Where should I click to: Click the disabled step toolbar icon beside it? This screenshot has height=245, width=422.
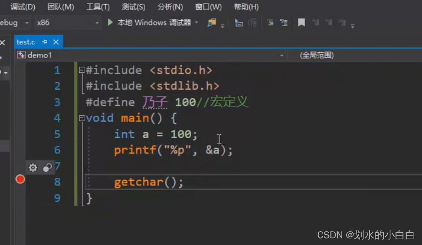pyautogui.click(x=252, y=22)
